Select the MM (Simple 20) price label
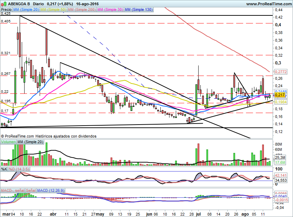This screenshot has height=217, width=293. point(26,9)
